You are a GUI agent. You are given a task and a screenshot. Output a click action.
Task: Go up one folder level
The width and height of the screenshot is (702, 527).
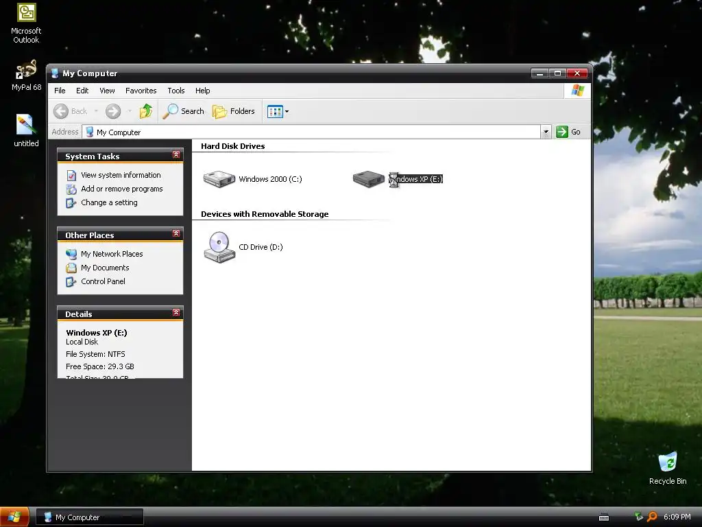(x=146, y=111)
